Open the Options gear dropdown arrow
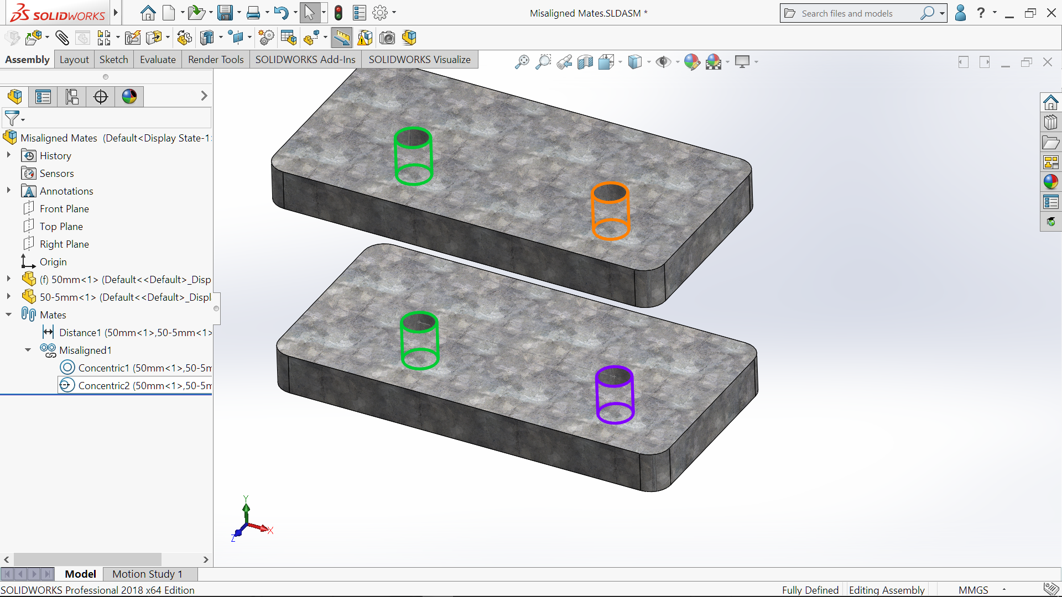This screenshot has width=1062, height=597. point(394,13)
